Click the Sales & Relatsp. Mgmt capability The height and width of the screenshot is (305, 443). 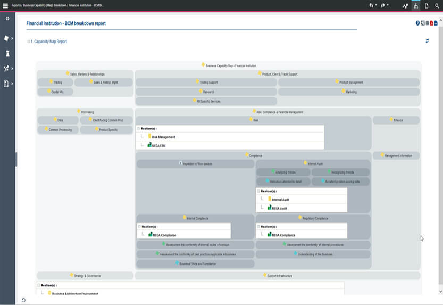click(103, 83)
